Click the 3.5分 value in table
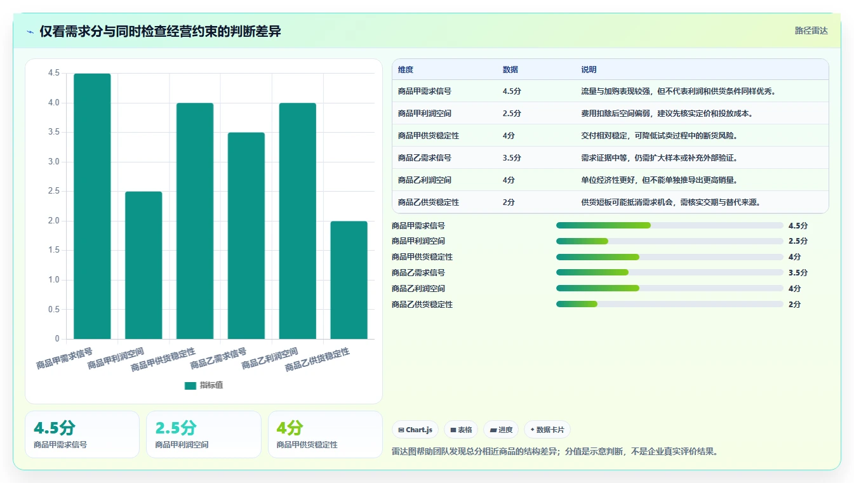 coord(512,158)
